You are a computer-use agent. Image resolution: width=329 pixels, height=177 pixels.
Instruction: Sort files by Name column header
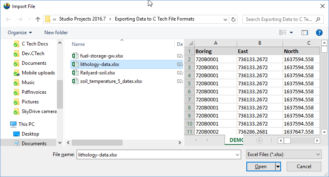pyautogui.click(x=78, y=44)
